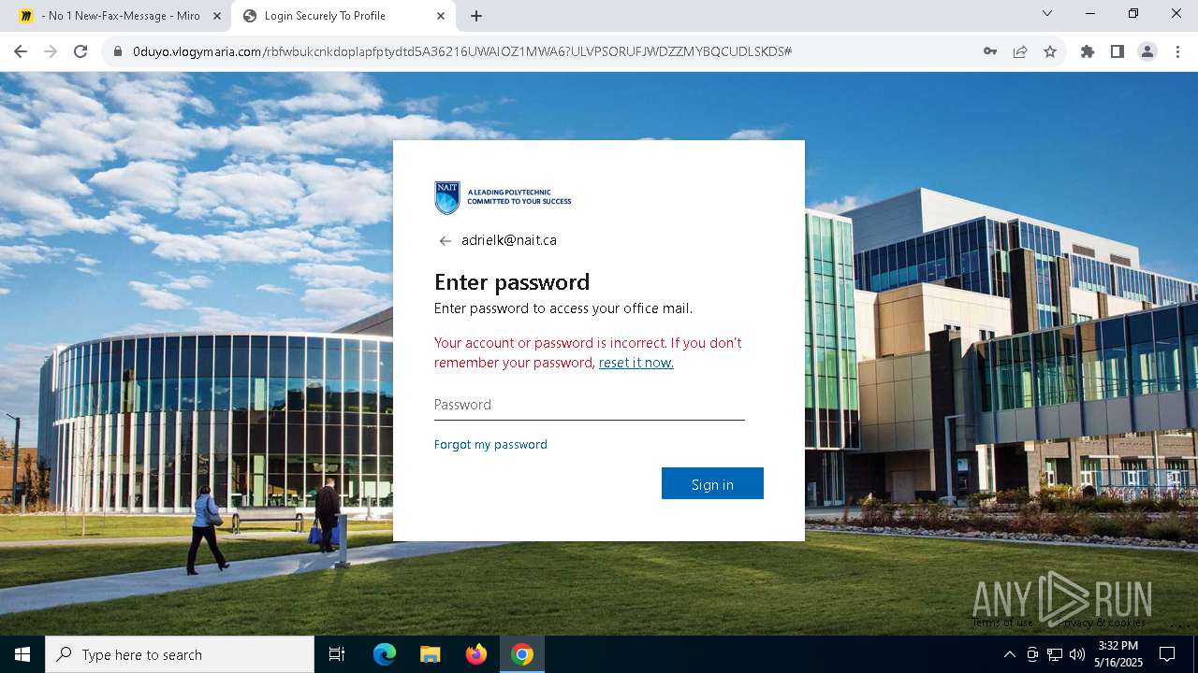Open the saved passwords key icon

990,51
